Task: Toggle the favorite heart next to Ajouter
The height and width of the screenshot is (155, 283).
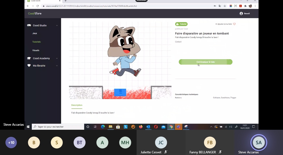Action: click(234, 24)
